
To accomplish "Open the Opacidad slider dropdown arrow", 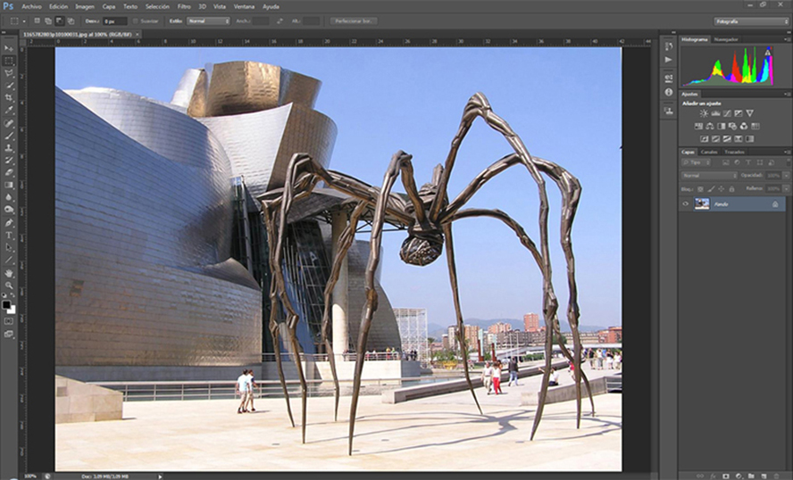I will [786, 176].
